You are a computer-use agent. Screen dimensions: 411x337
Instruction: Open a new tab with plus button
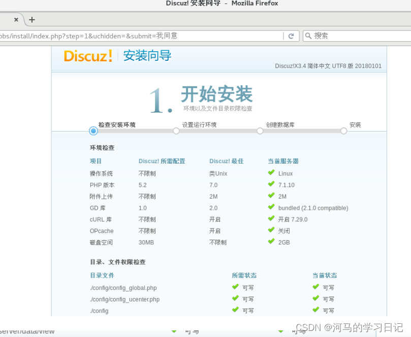(x=31, y=20)
